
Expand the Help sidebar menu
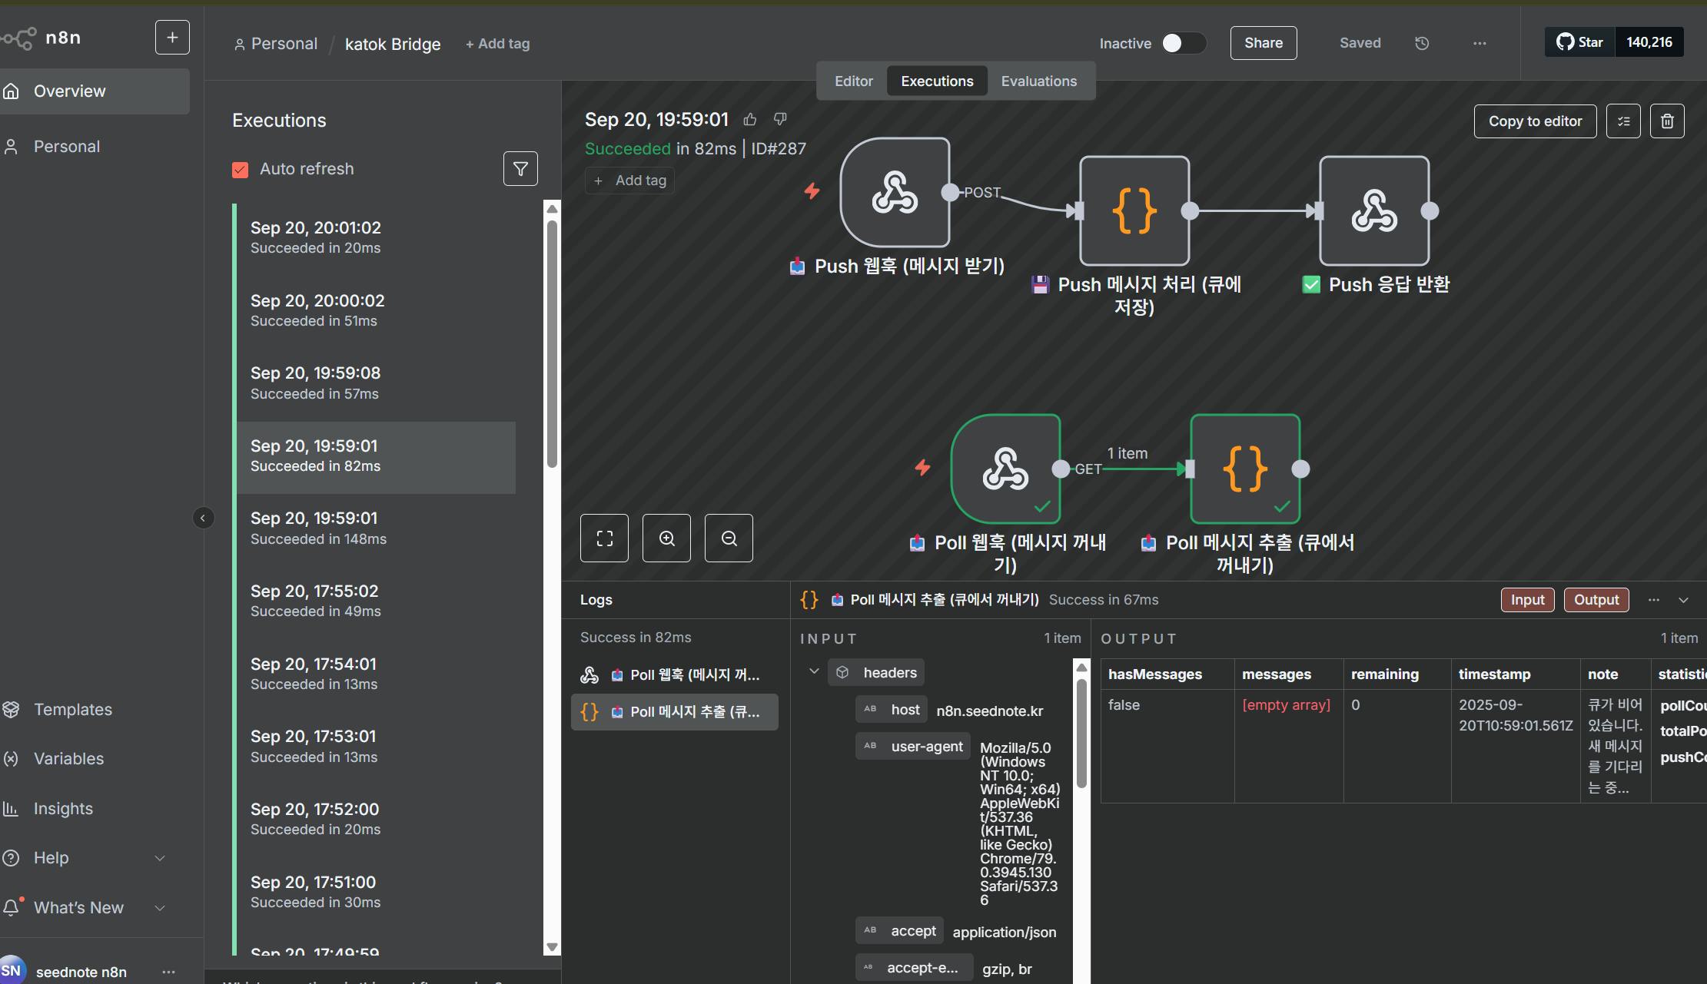point(159,858)
